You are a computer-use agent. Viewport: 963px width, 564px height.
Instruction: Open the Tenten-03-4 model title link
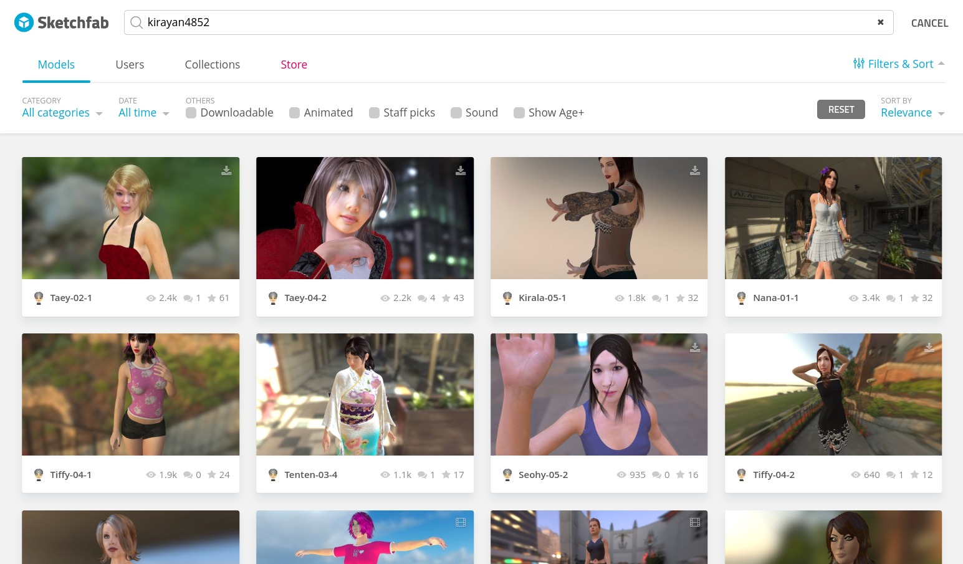coord(311,475)
